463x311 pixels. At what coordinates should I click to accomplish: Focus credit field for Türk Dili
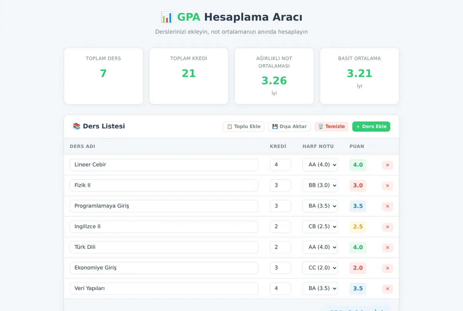(x=280, y=247)
